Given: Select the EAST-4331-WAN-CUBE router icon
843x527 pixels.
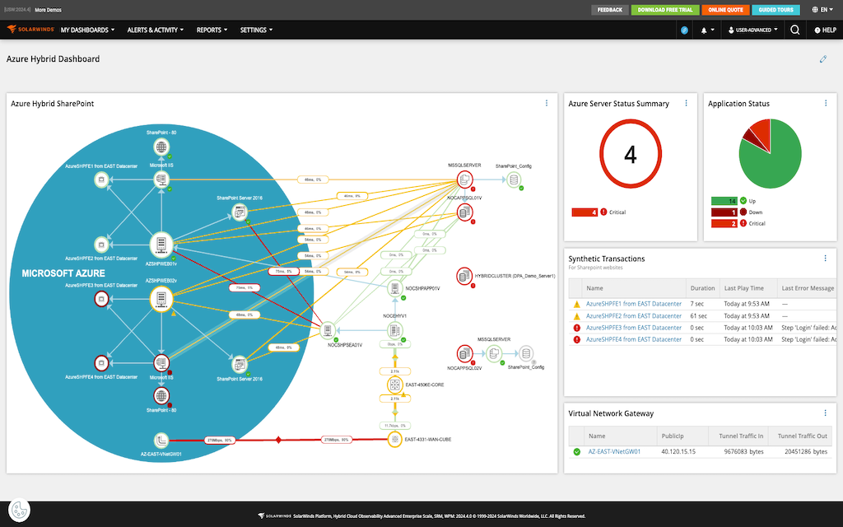Looking at the screenshot, I should 393,439.
